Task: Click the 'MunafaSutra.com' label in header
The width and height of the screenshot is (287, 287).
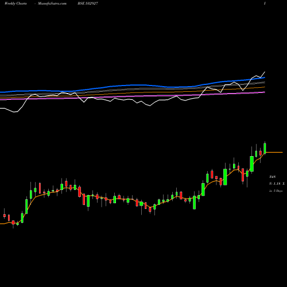Action: (52, 3)
